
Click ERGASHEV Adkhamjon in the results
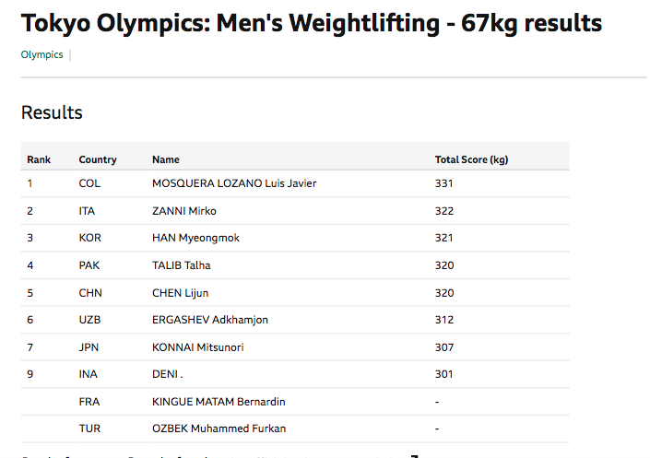click(x=210, y=320)
